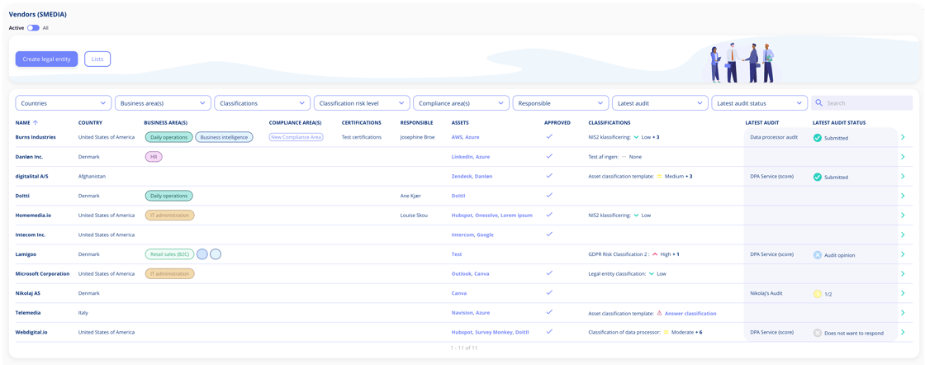Screen dimensions: 925x365
Task: Click digitalital A/S green Submitted check icon
Action: click(x=817, y=177)
